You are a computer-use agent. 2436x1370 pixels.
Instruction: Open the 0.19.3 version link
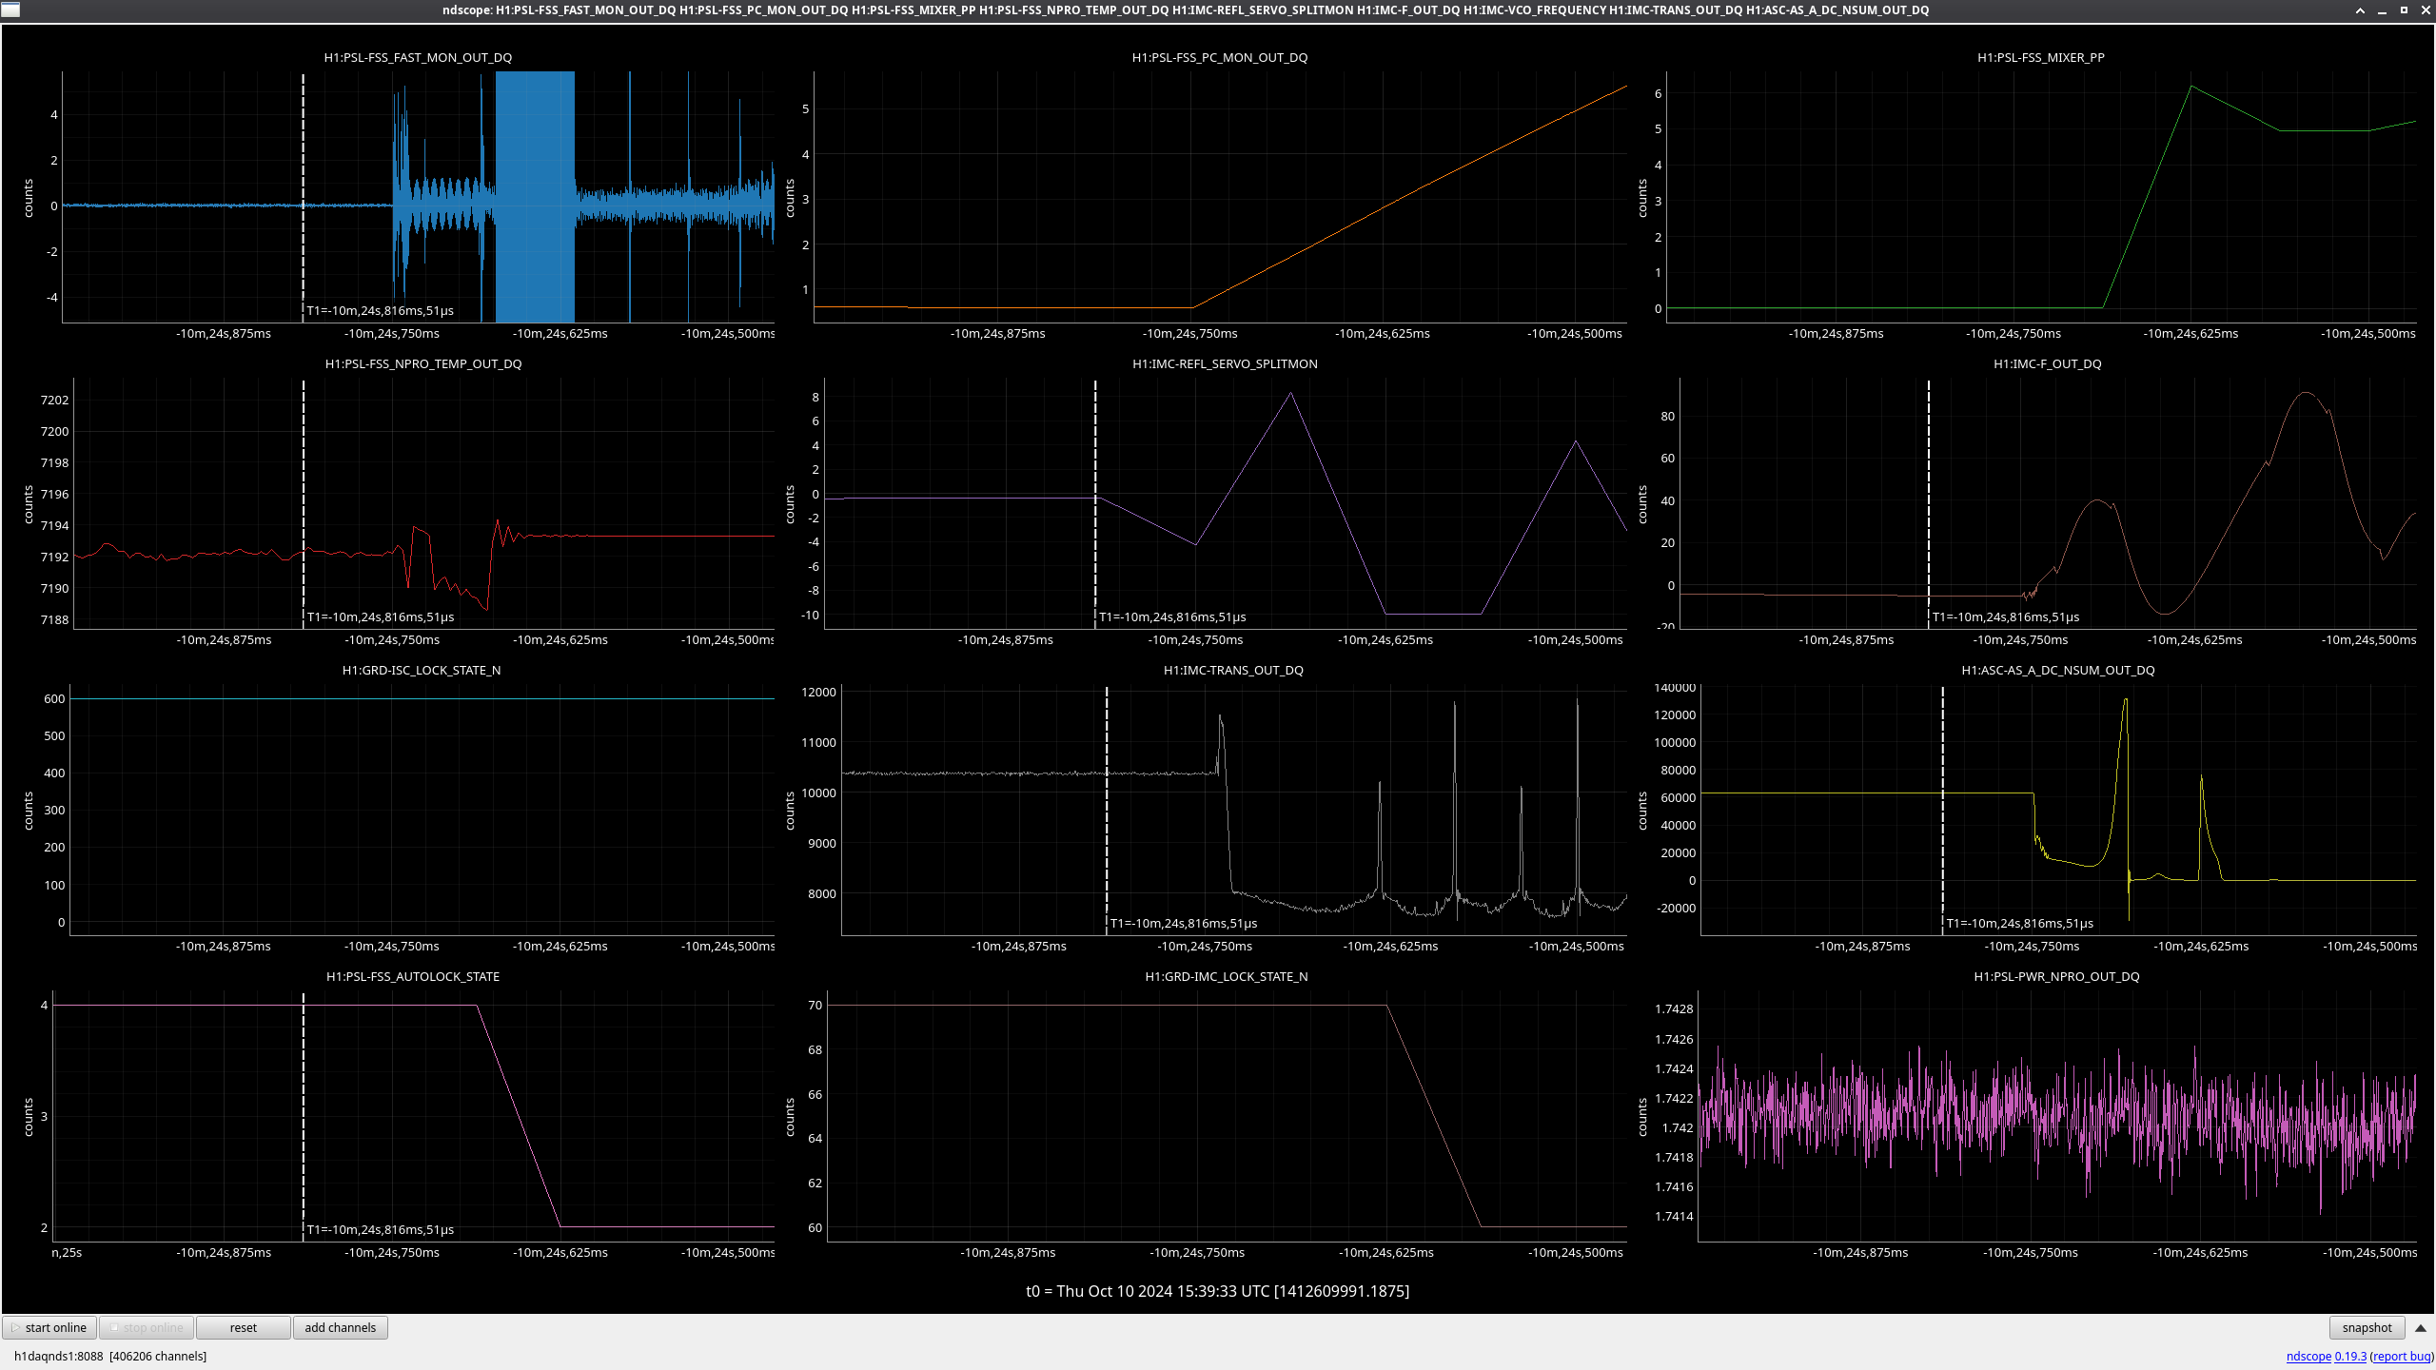(x=2350, y=1356)
